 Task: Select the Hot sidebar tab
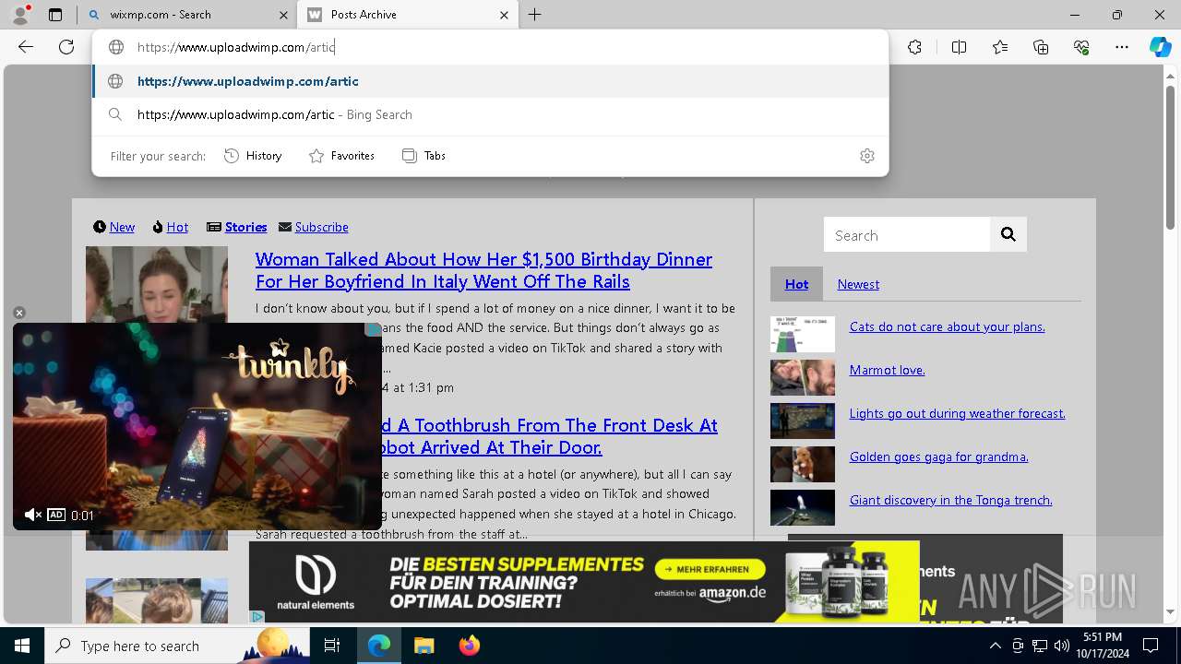[796, 284]
